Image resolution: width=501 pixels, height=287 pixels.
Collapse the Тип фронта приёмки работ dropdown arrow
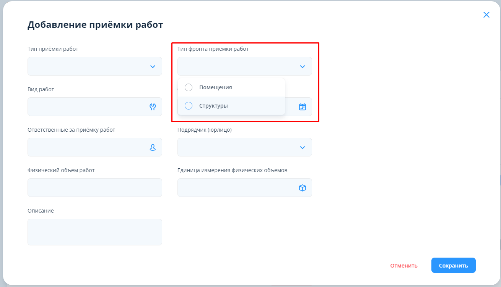pos(302,66)
